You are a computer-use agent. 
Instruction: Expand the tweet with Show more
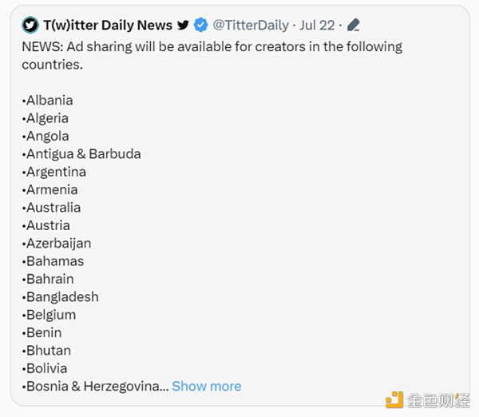click(206, 386)
